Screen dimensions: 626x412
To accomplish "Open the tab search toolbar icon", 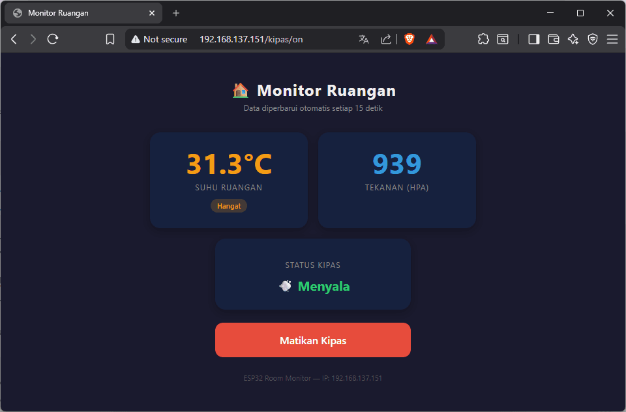I will tap(503, 39).
